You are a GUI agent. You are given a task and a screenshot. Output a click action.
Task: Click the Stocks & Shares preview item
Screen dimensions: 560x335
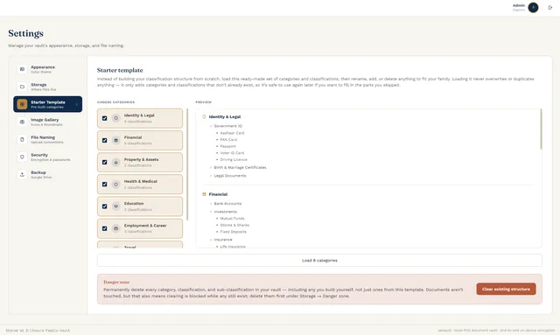pyautogui.click(x=234, y=225)
